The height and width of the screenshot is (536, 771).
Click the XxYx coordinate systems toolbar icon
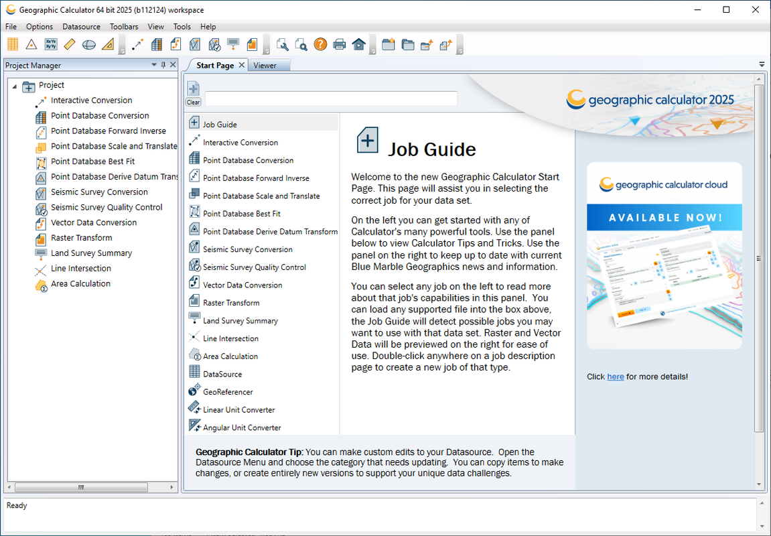tap(51, 44)
